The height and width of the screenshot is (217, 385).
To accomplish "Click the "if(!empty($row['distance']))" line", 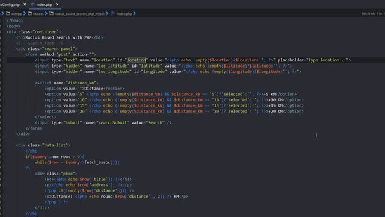I will pos(89,190).
